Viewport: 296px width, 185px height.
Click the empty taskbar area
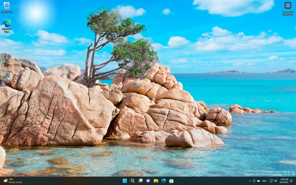tap(76, 181)
